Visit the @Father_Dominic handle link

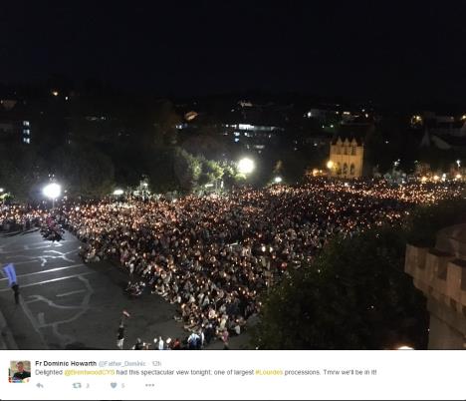pos(121,364)
